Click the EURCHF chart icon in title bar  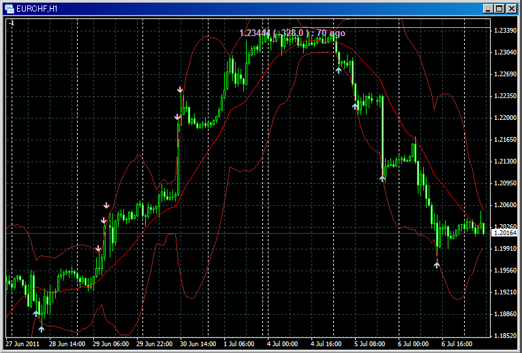pos(8,8)
